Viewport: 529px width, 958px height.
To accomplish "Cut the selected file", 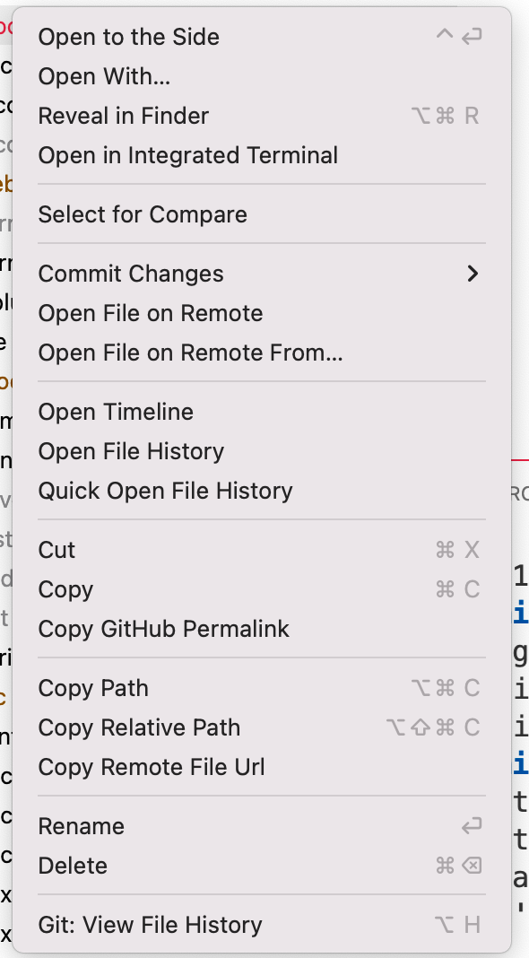I will pos(56,550).
